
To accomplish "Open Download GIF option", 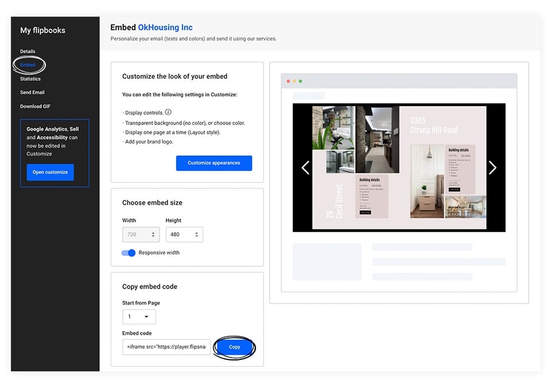I will [35, 106].
